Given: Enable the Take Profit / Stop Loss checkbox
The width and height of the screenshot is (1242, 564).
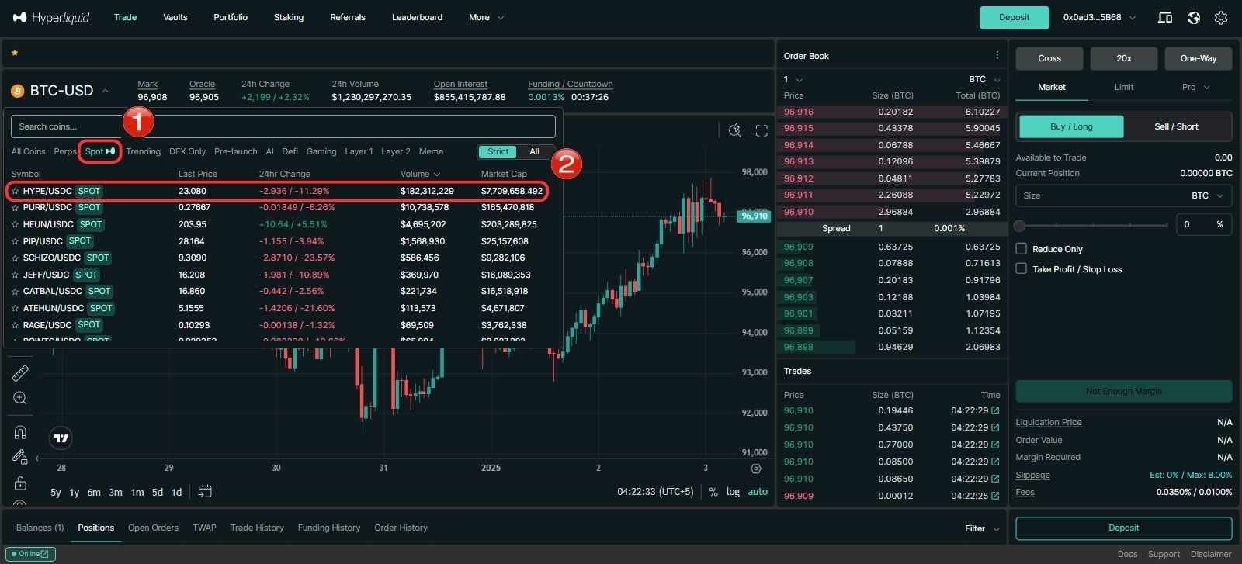Looking at the screenshot, I should [x=1022, y=268].
